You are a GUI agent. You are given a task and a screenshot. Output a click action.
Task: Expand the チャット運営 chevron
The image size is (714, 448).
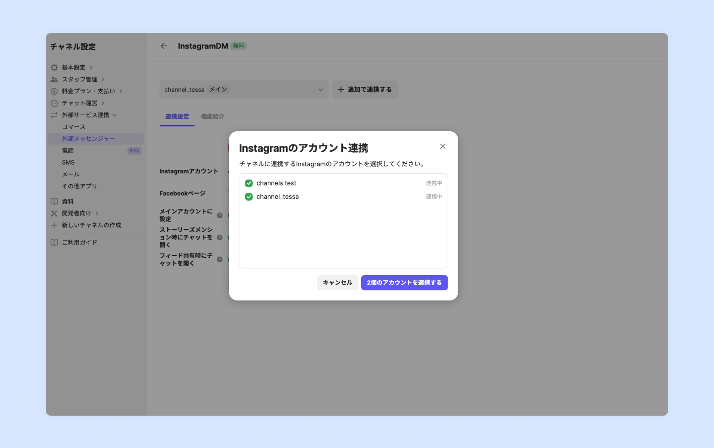[103, 103]
